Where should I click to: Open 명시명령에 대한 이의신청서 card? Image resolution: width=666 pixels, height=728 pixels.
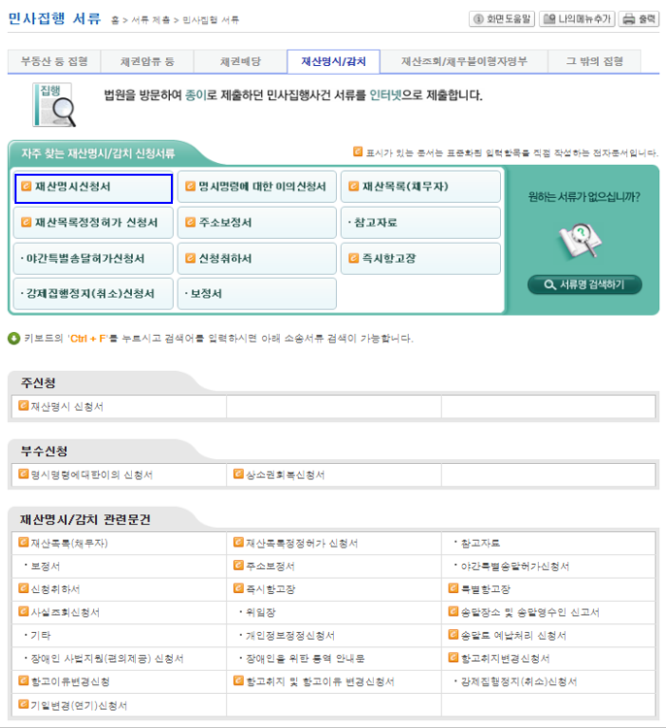click(x=257, y=186)
